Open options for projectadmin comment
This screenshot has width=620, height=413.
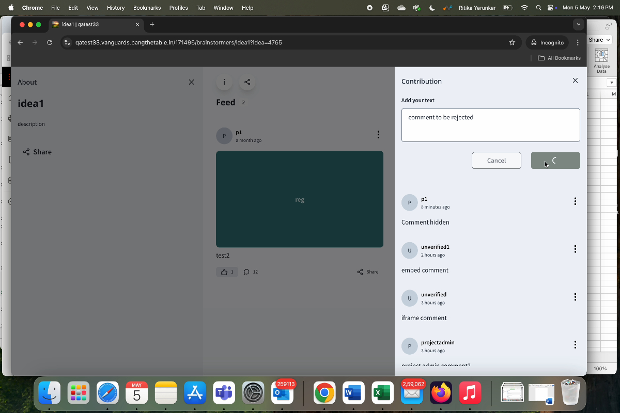click(575, 344)
